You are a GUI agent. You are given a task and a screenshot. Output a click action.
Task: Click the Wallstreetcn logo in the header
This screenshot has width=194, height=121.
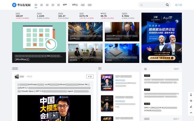coord(21,5)
